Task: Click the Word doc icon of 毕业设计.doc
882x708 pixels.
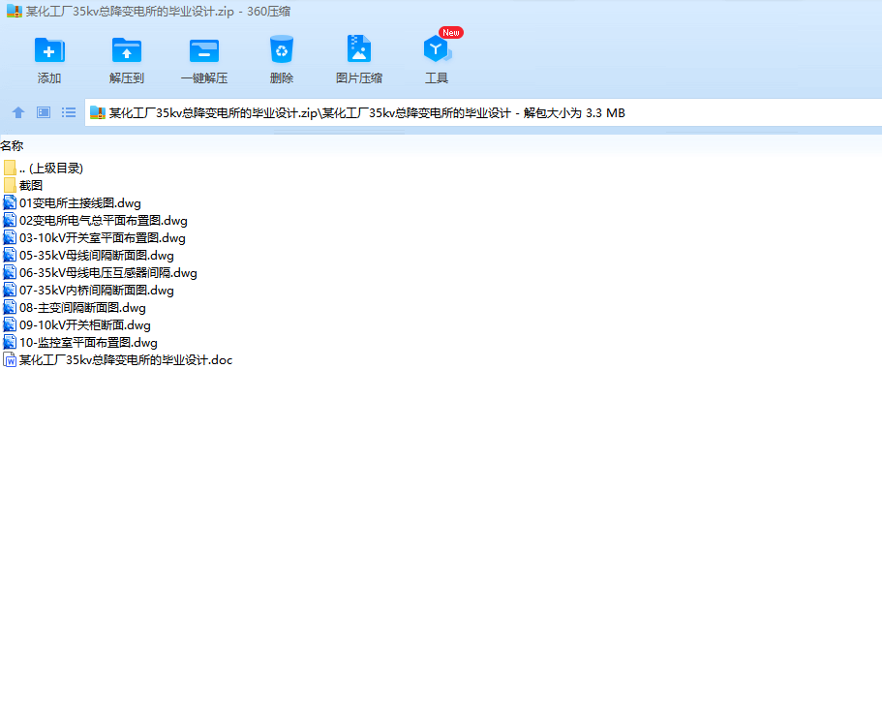Action: pos(10,359)
